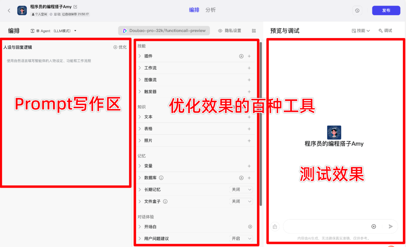The width and height of the screenshot is (406, 247).
Task: Click the 优化 prompt optimize button
Action: [x=120, y=47]
